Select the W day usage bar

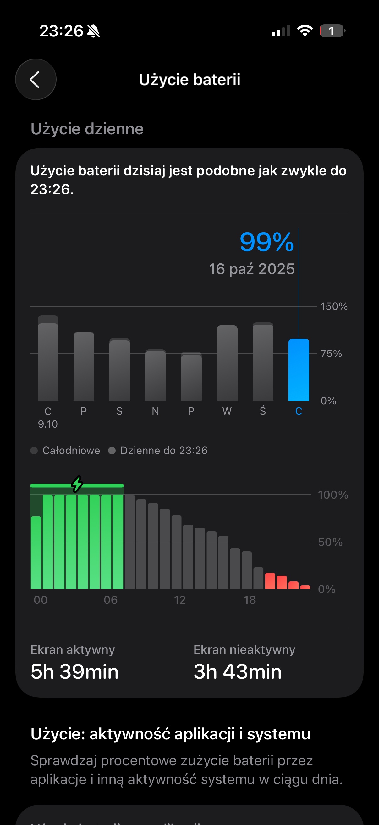(227, 363)
